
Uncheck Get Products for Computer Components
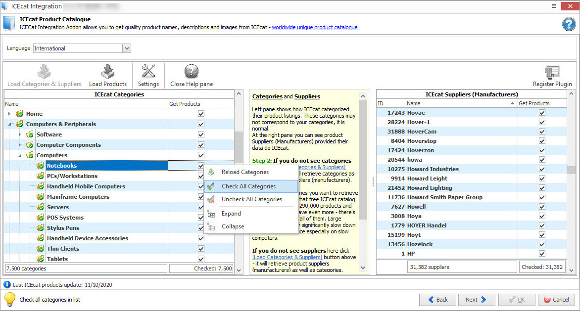pyautogui.click(x=201, y=144)
